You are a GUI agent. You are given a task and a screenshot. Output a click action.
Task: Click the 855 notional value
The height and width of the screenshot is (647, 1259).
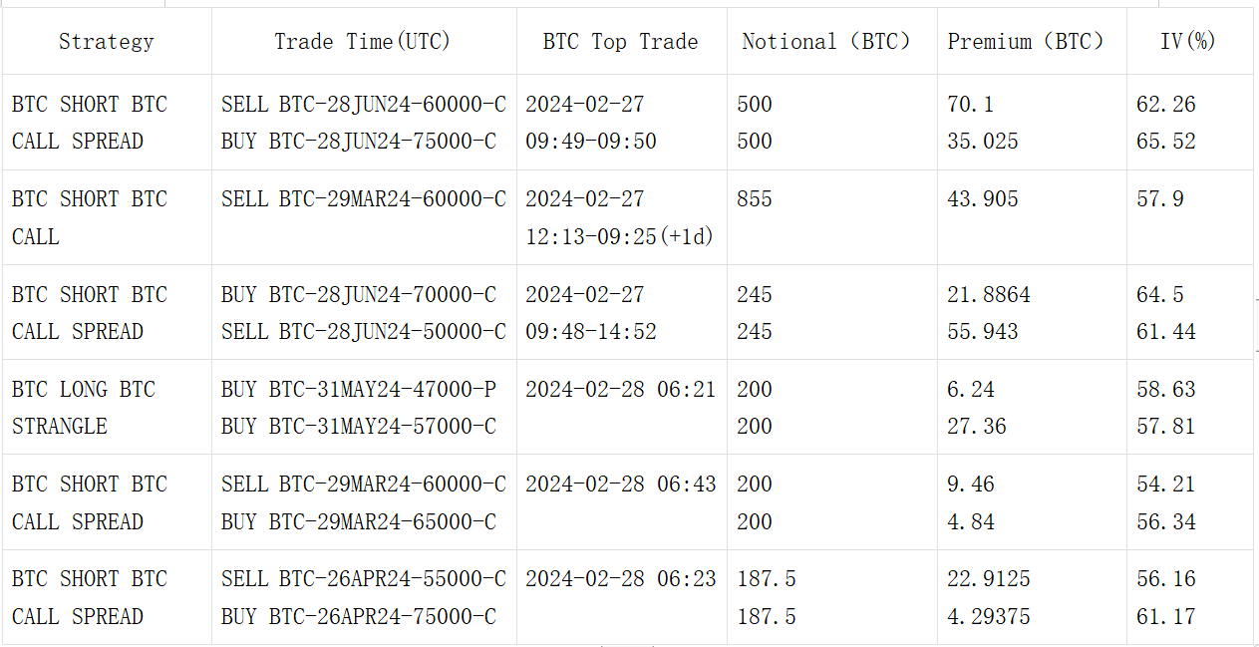point(755,199)
